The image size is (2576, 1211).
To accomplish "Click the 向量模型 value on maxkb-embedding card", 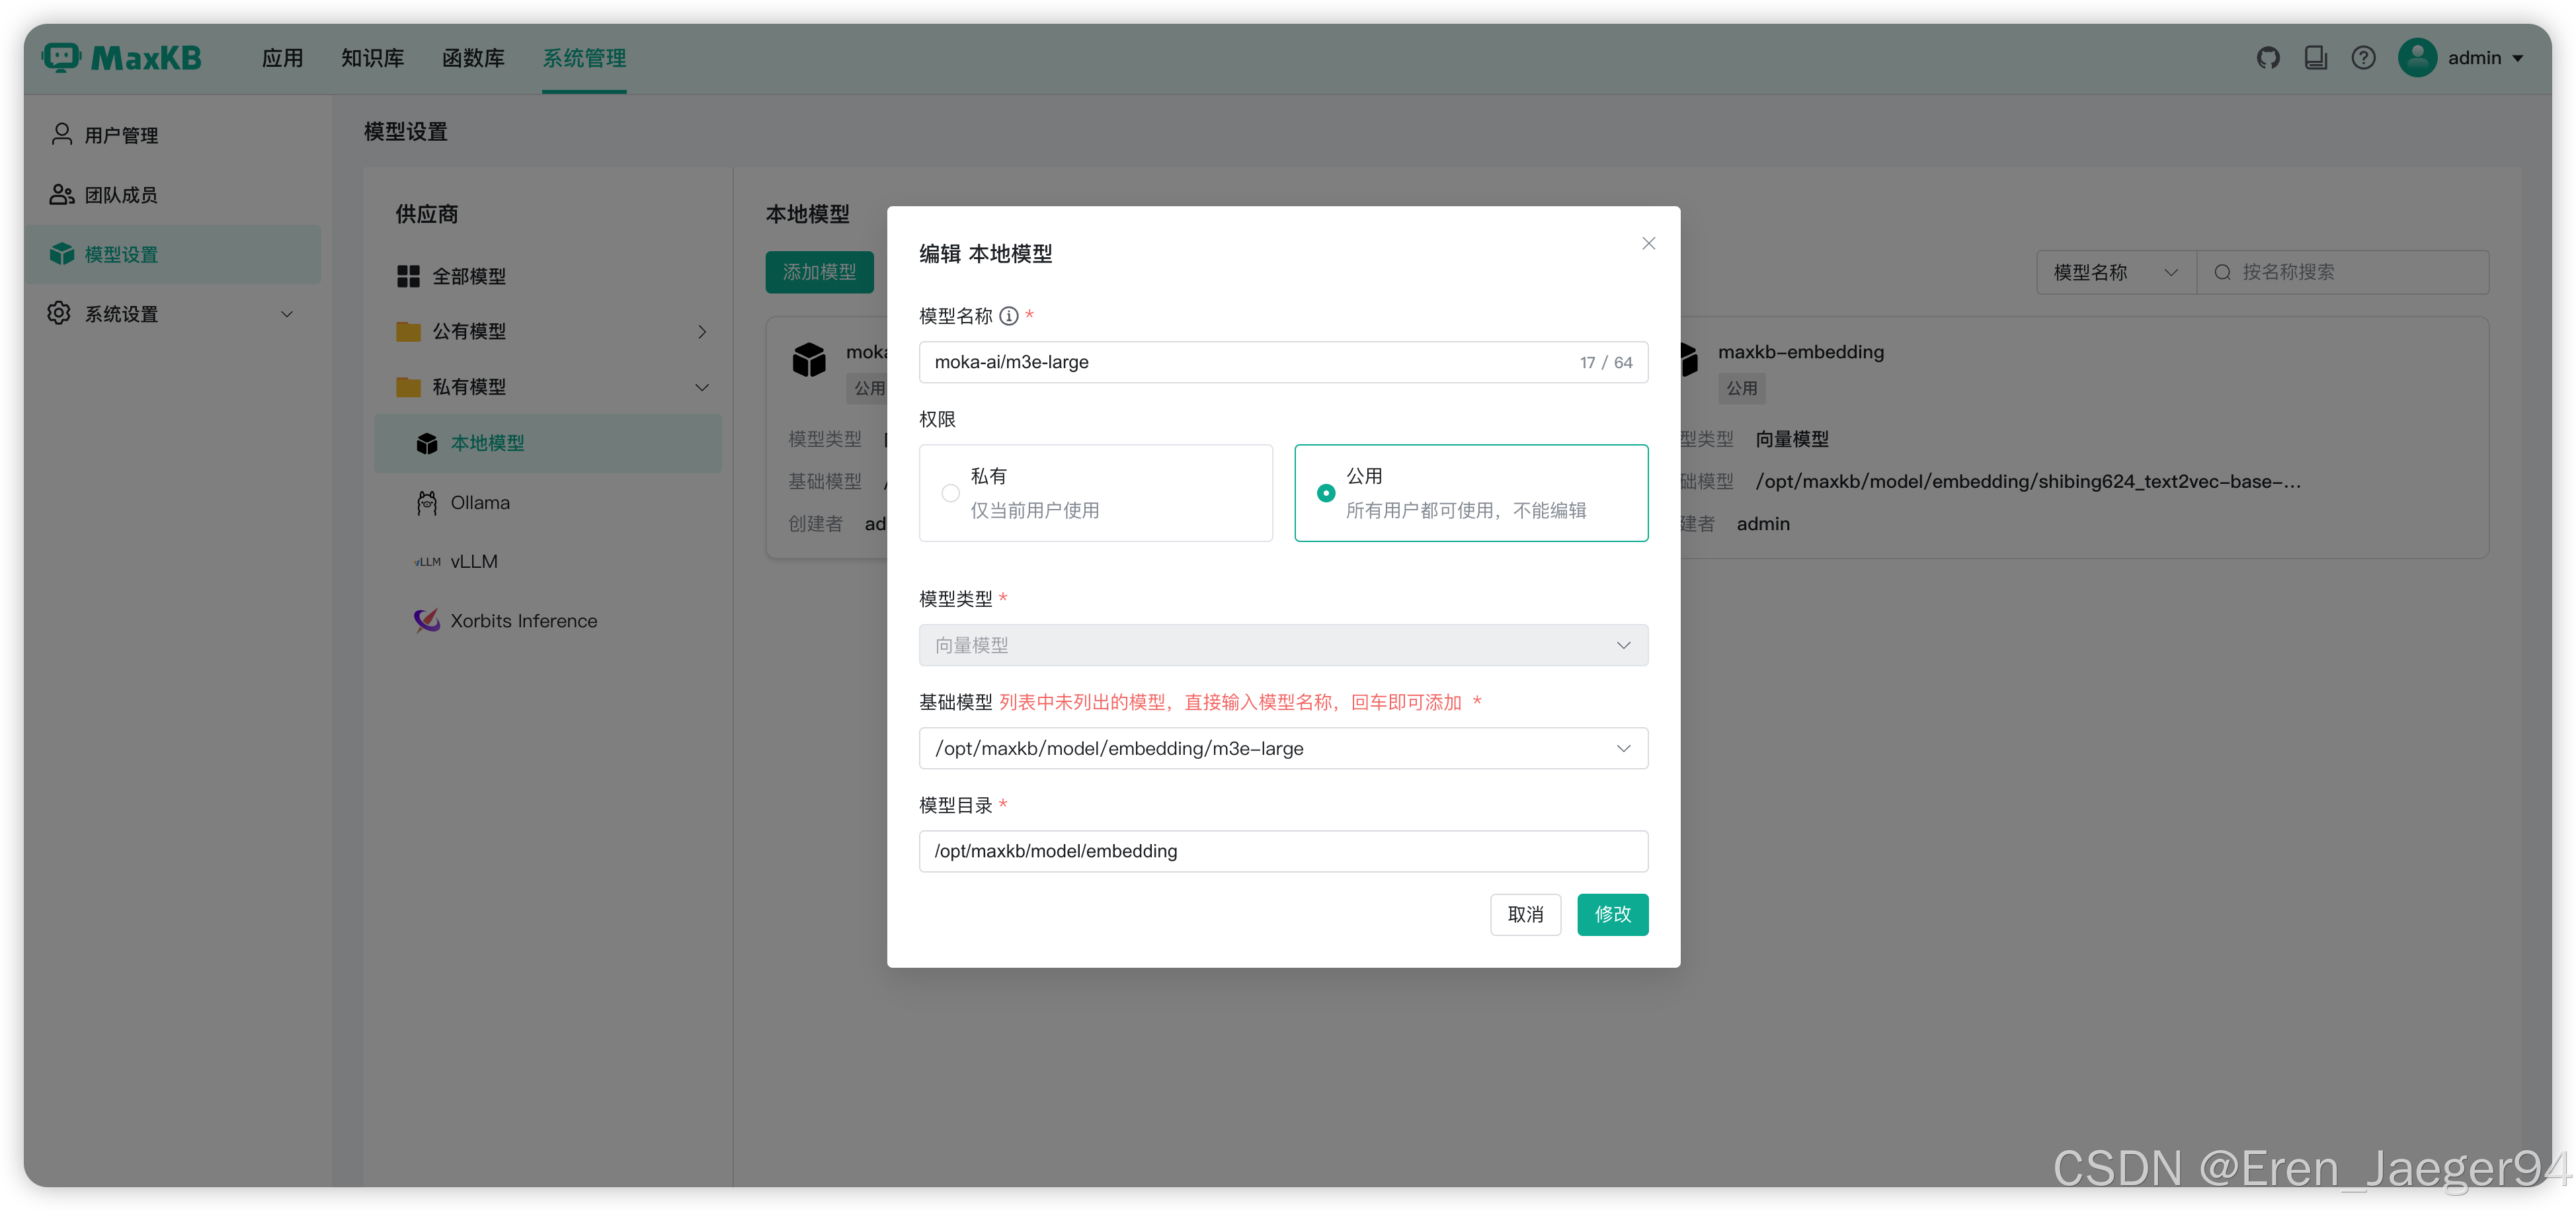I will (1791, 439).
